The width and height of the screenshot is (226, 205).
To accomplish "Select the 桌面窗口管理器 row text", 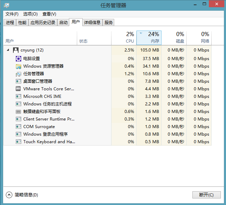I will tap(38, 81).
